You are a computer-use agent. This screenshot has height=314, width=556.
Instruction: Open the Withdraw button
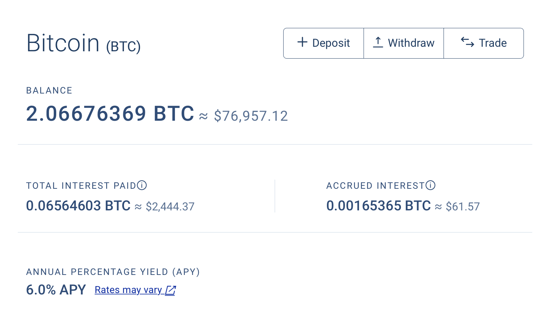click(x=404, y=43)
